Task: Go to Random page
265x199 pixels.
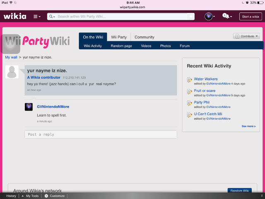Action: click(121, 46)
